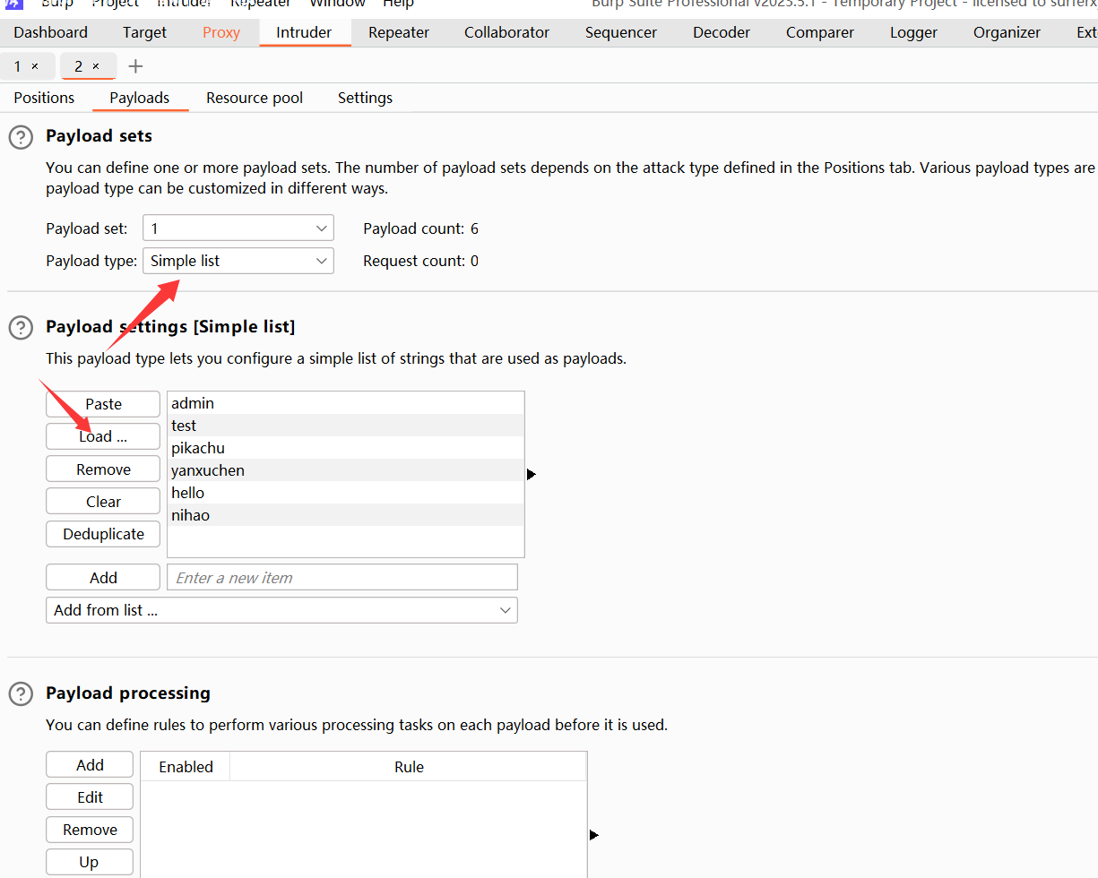Screen dimensions: 1098x878
Task: Click Remove in Payload processing
Action: (90, 830)
